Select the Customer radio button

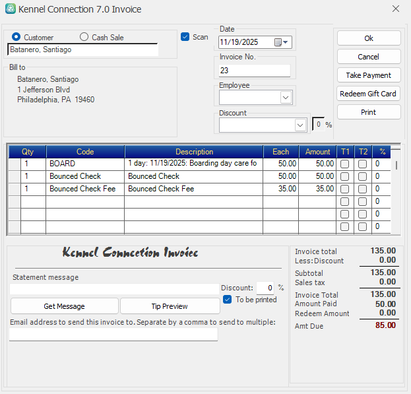pyautogui.click(x=16, y=37)
